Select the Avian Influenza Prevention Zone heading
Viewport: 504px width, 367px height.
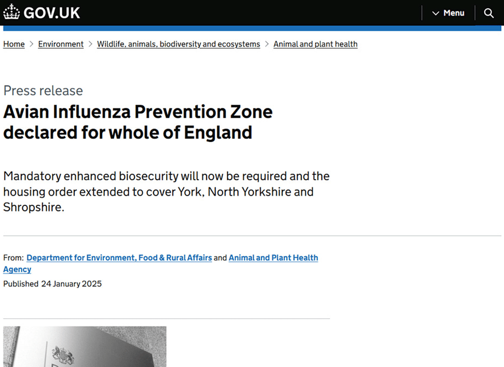pyautogui.click(x=138, y=122)
